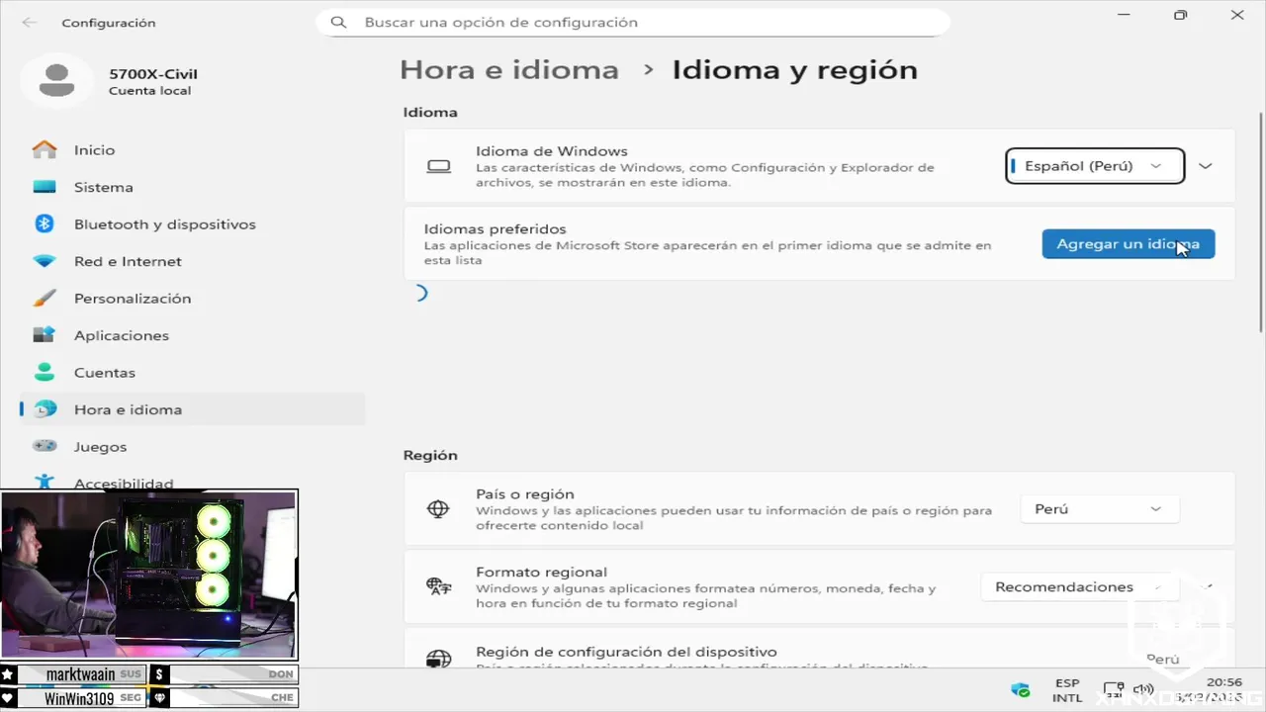Click the marktwaain name in overlay
The height and width of the screenshot is (712, 1266).
pyautogui.click(x=80, y=674)
